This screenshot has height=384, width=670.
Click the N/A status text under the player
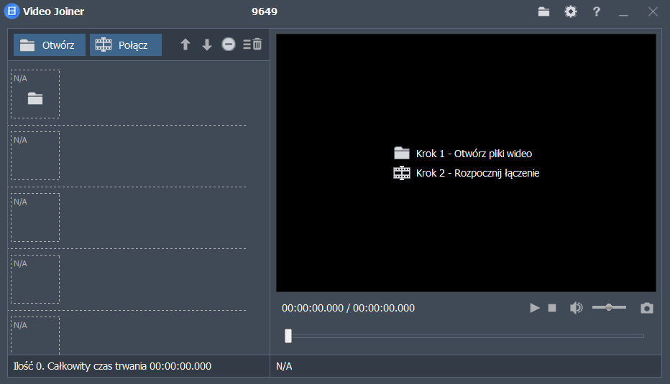click(x=284, y=366)
